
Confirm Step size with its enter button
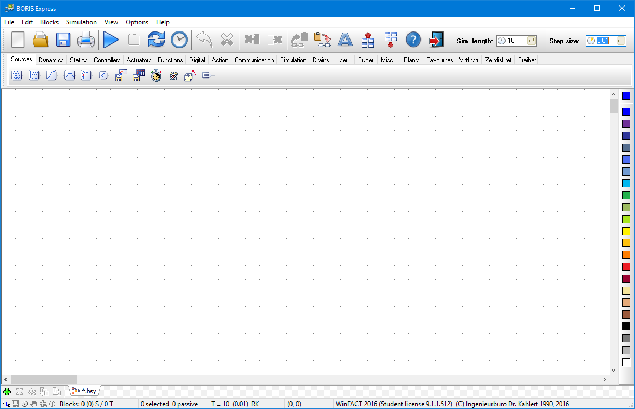click(x=620, y=41)
